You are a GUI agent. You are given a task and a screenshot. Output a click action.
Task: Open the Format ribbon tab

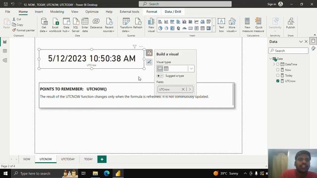[x=152, y=12]
